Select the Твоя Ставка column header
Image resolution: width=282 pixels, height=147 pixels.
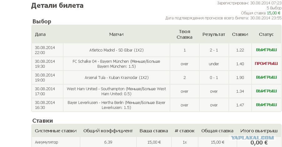click(184, 34)
